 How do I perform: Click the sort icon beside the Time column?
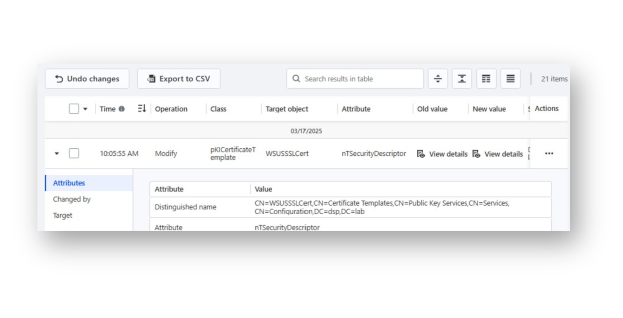click(141, 109)
